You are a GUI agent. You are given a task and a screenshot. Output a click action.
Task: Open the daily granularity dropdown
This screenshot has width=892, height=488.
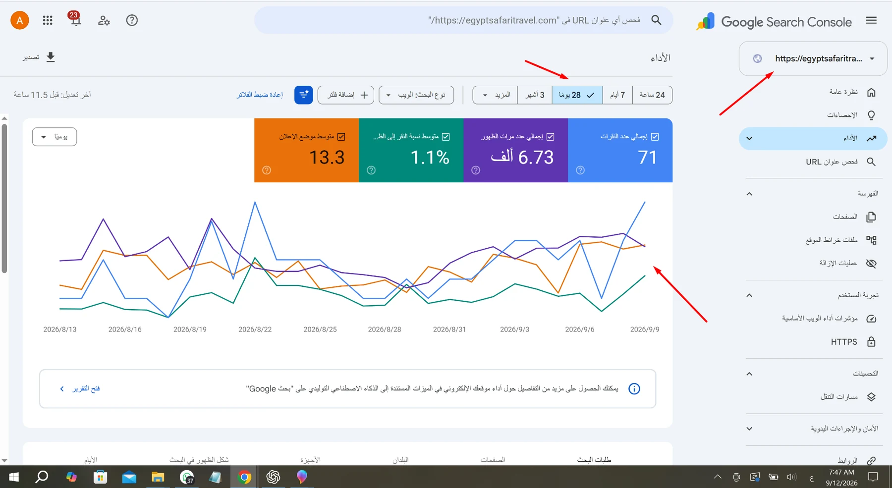click(x=55, y=137)
